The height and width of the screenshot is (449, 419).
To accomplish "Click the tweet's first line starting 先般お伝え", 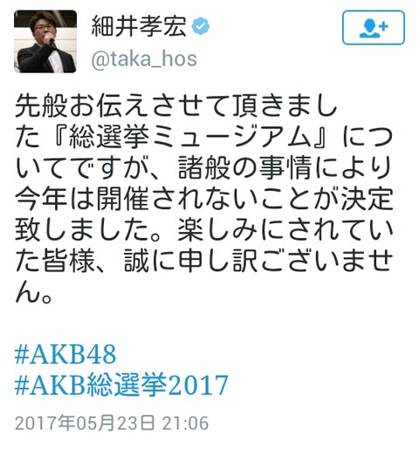I will [176, 105].
